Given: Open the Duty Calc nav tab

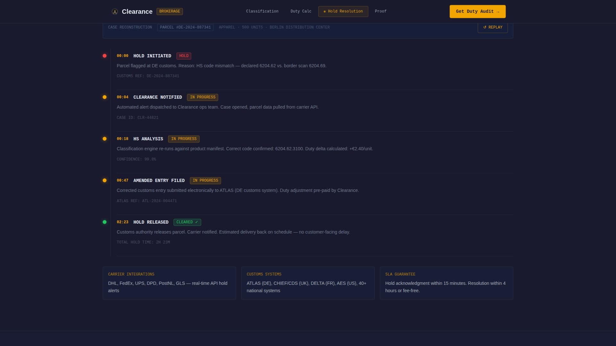Looking at the screenshot, I should [x=301, y=12].
